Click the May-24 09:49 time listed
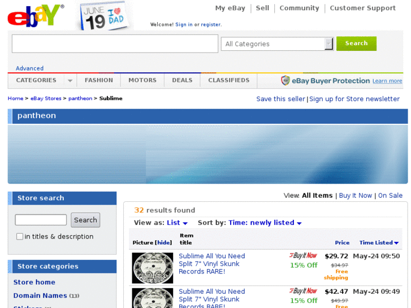Image resolution: width=411 pixels, height=308 pixels. click(x=377, y=292)
